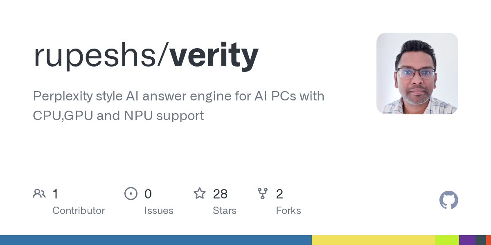The image size is (491, 245).
Task: Click the contributors people icon
Action: coord(39,194)
